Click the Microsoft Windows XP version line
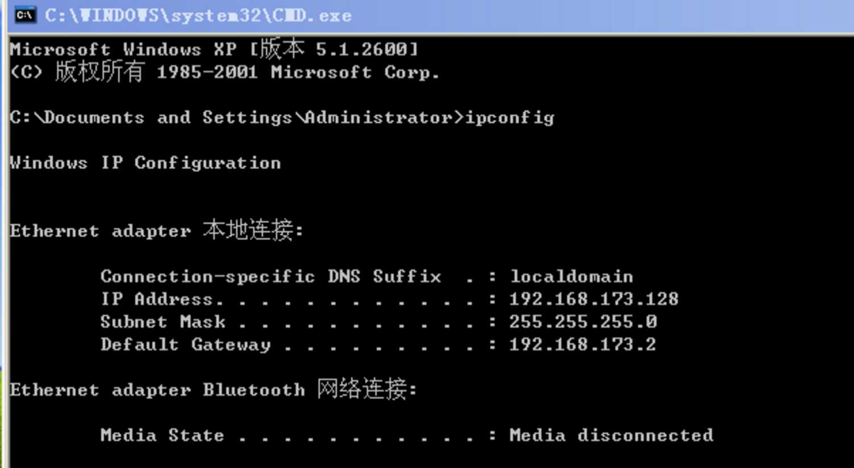Viewport: 854px width, 468px height. coord(214,49)
